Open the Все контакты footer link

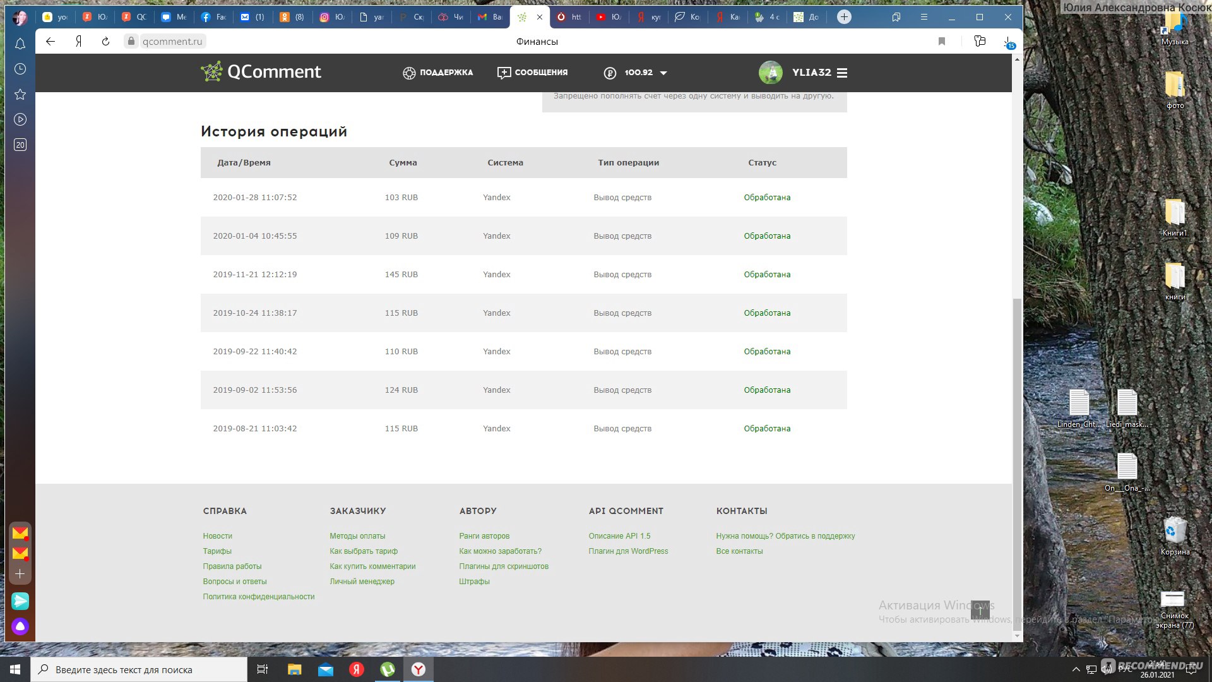739,551
